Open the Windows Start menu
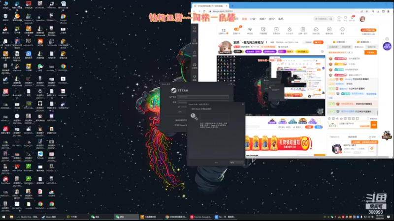Viewport: 394px width, 221px height. (3, 217)
